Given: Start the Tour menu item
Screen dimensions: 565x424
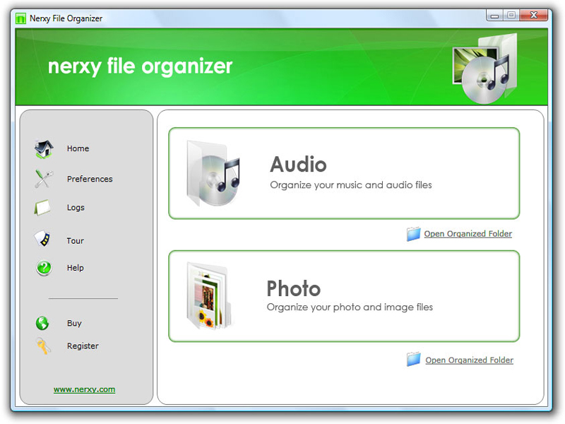Looking at the screenshot, I should (x=76, y=241).
